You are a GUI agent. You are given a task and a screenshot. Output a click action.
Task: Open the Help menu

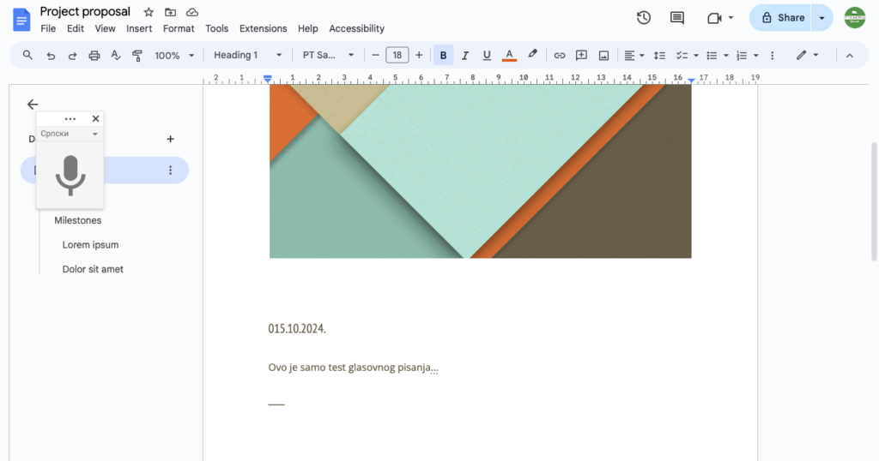pyautogui.click(x=308, y=28)
